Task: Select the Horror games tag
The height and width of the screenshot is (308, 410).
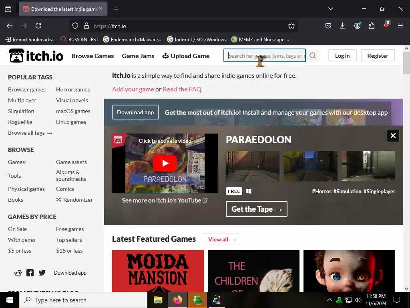Action: coord(73,89)
